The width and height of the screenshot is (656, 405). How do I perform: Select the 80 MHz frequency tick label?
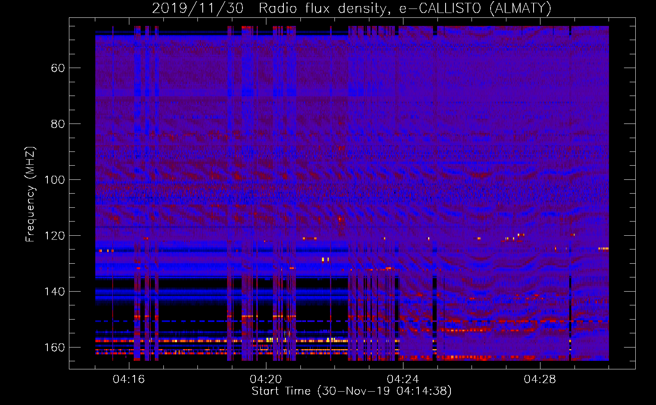click(x=58, y=124)
